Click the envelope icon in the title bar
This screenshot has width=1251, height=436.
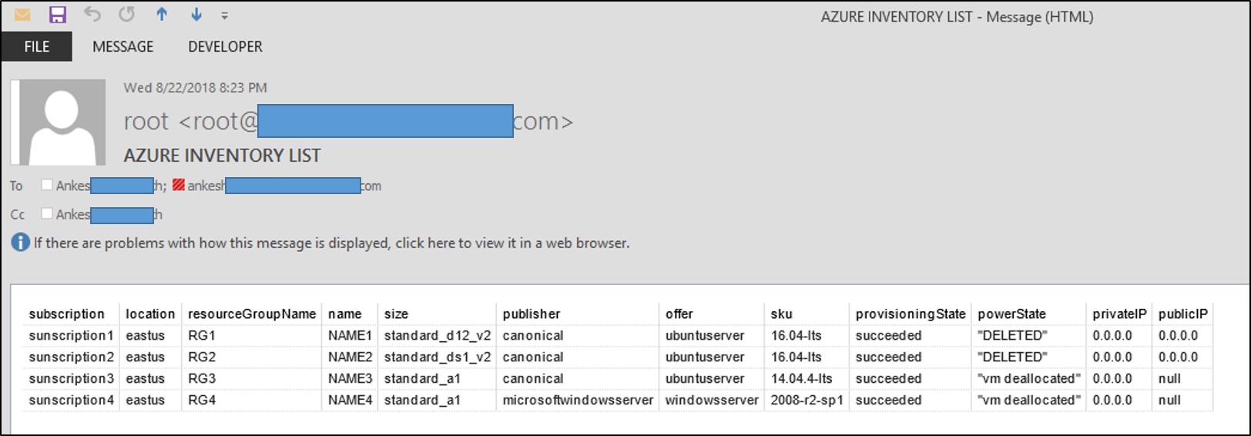(x=22, y=15)
